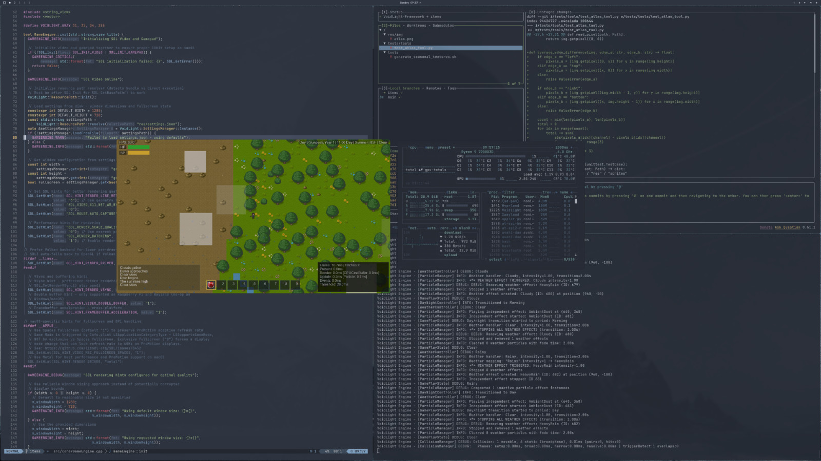Select hotbar slot 6 in the game
This screenshot has height=461, width=821.
(265, 284)
